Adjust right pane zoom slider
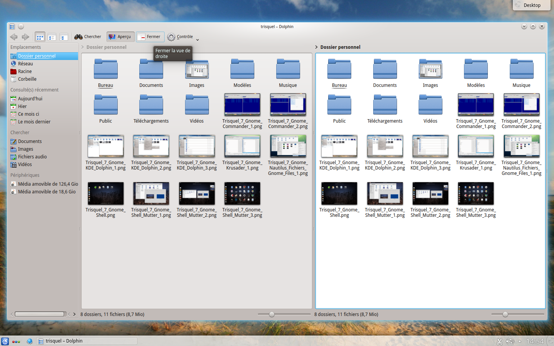This screenshot has width=554, height=346. coord(518,314)
